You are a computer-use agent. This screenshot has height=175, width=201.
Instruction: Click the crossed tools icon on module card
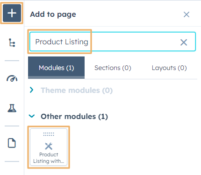pyautogui.click(x=49, y=146)
